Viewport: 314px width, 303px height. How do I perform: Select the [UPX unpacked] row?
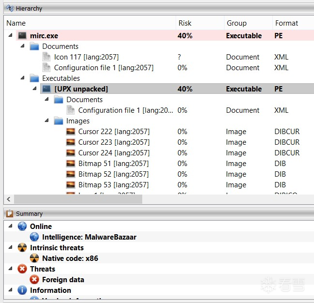click(x=177, y=89)
